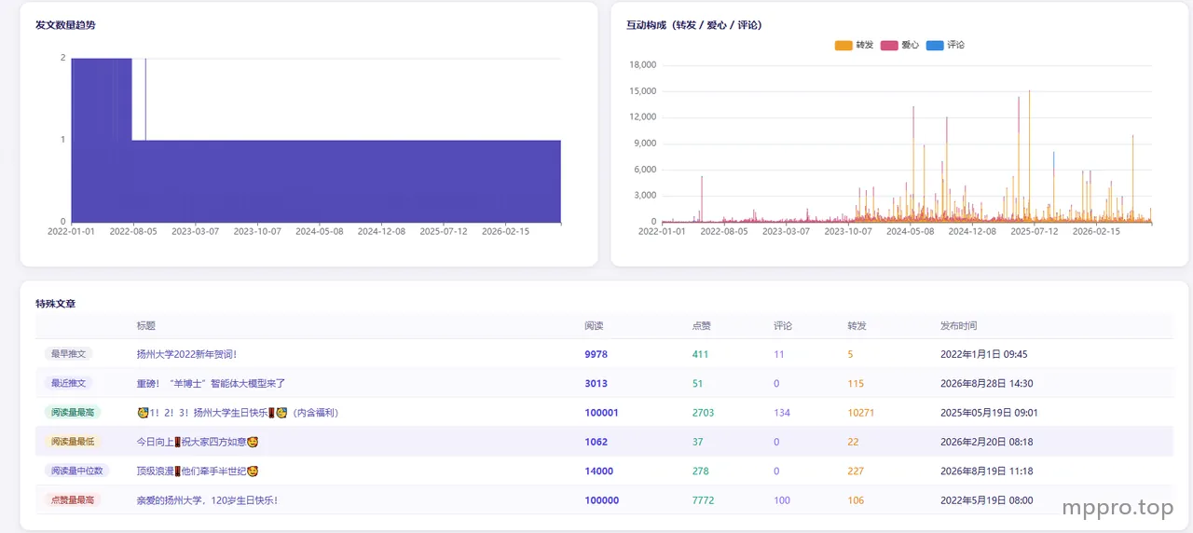Viewport: 1193px width, 533px height.
Task: Click share count 227
Action: (x=856, y=471)
